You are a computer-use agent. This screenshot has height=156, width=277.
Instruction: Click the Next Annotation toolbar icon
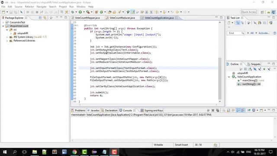157,12
